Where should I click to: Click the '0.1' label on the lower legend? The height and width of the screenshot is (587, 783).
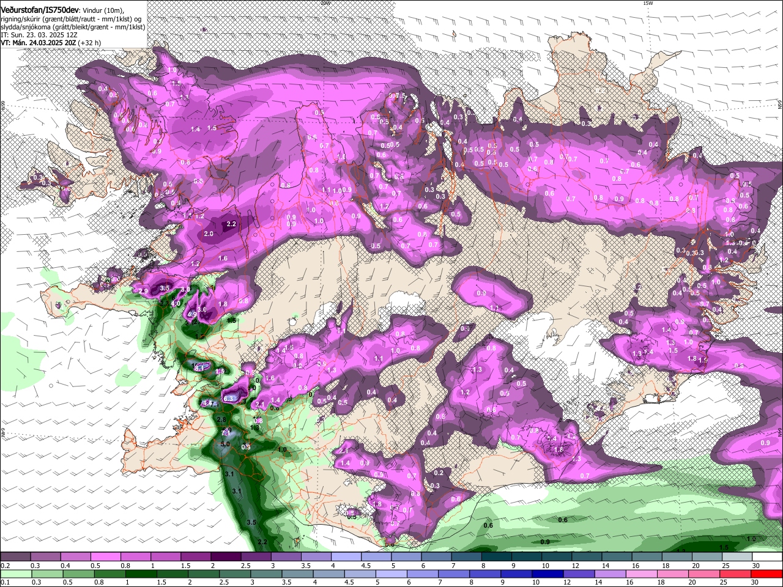point(6,582)
